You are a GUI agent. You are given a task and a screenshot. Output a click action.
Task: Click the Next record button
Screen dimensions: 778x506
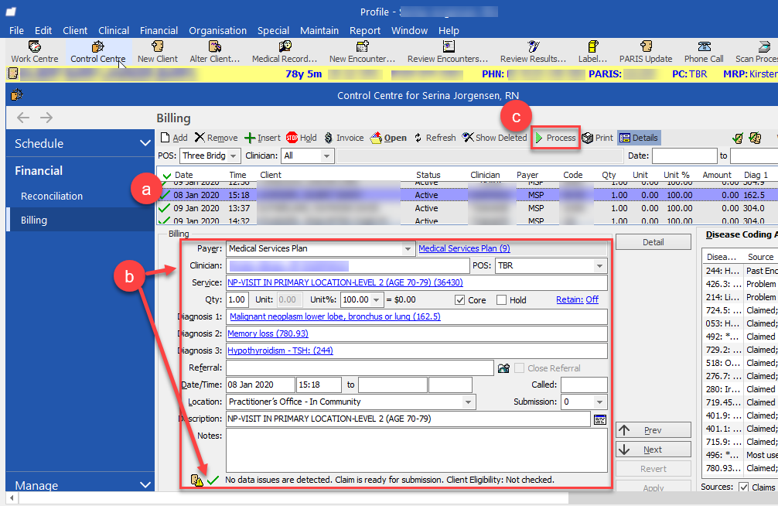coord(653,450)
